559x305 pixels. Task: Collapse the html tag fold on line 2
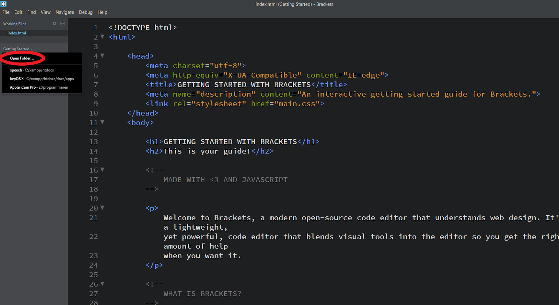coord(102,37)
